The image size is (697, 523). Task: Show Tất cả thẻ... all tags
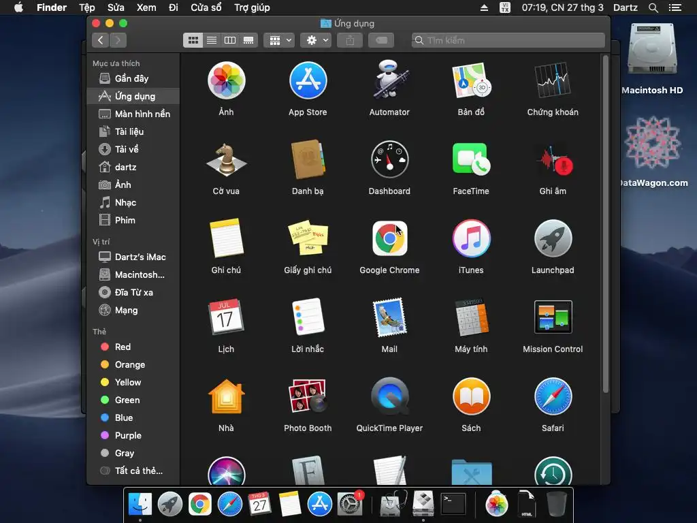[x=133, y=471]
